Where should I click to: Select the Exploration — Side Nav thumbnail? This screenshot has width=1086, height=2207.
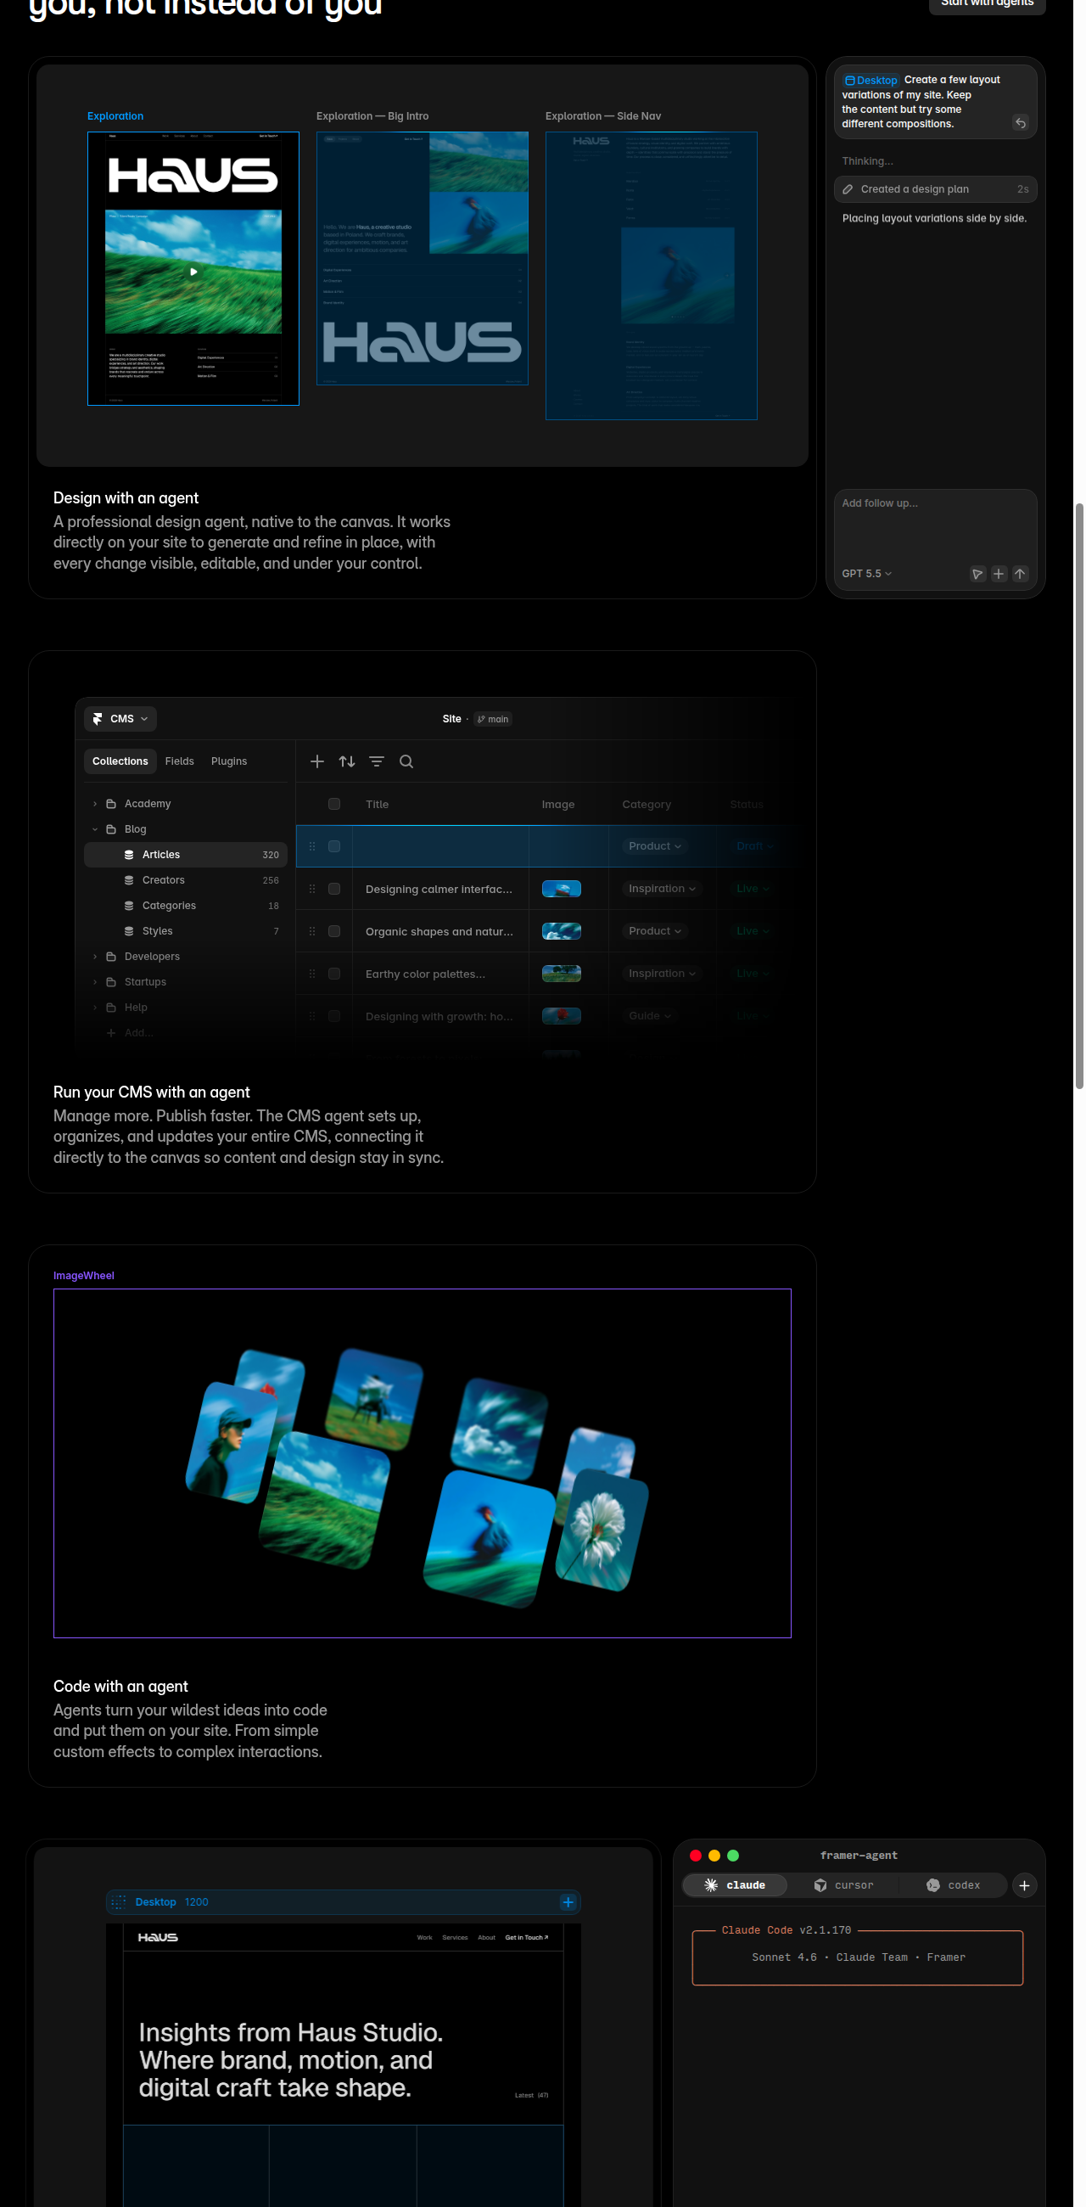[x=652, y=276]
